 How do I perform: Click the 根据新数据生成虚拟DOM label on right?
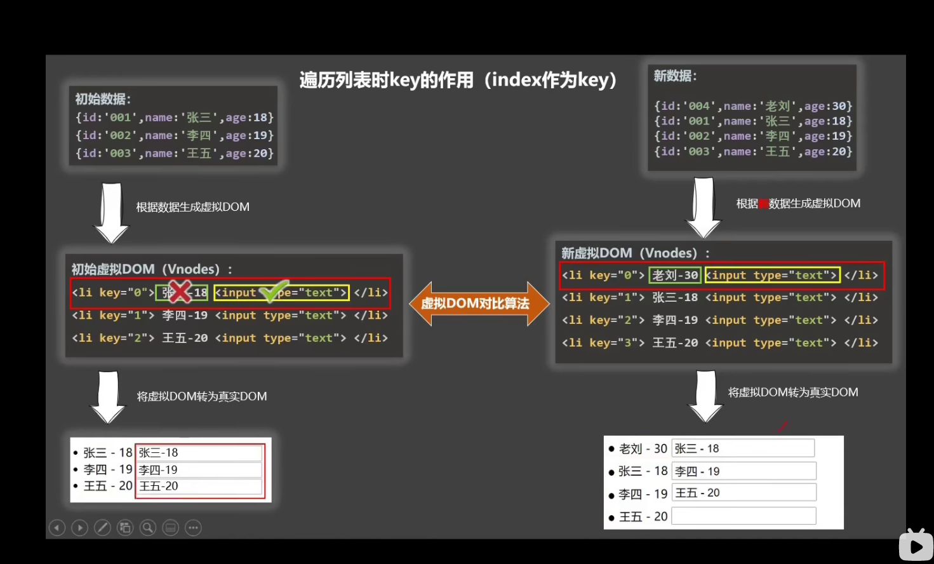pos(799,203)
